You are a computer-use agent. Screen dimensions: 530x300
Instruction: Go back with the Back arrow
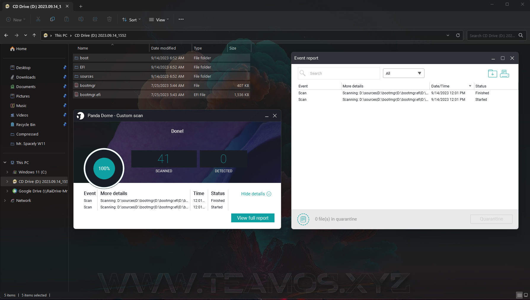click(6, 35)
